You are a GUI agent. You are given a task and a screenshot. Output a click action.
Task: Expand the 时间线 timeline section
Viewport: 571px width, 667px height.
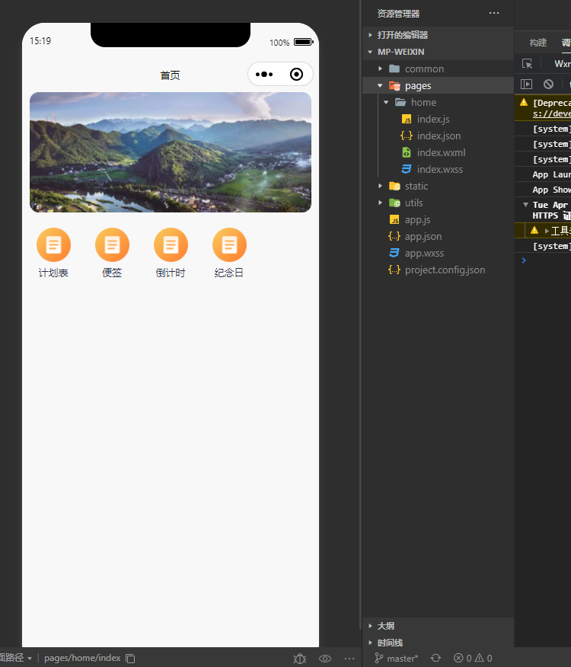pyautogui.click(x=439, y=643)
